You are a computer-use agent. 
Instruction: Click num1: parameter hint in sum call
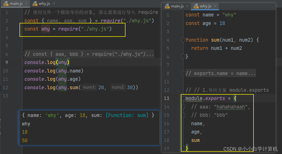click(89, 87)
